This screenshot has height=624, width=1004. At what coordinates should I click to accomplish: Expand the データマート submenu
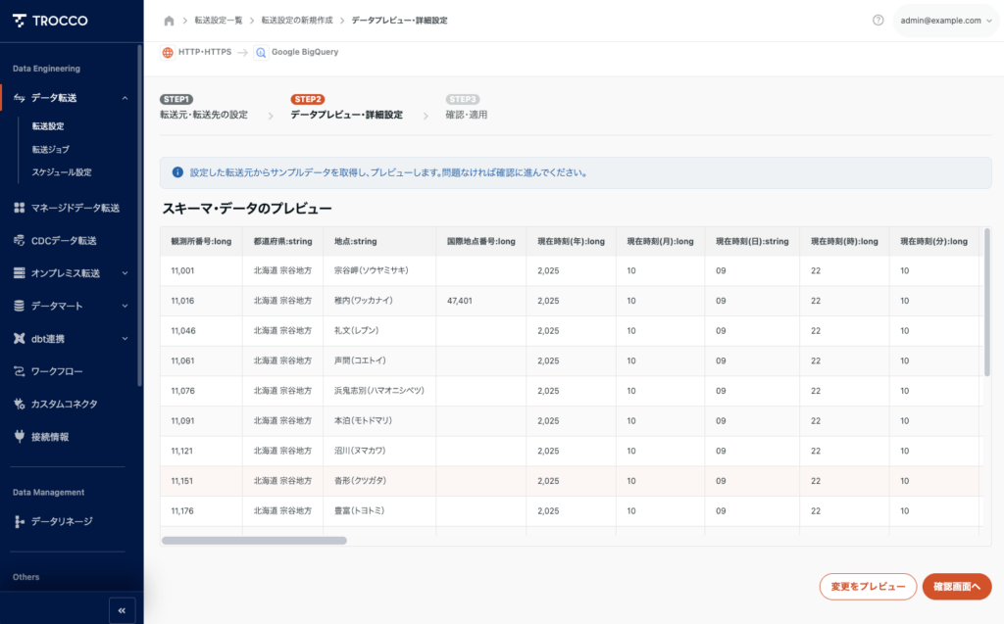coord(125,306)
